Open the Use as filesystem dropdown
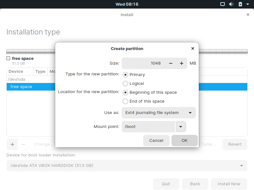 158,113
